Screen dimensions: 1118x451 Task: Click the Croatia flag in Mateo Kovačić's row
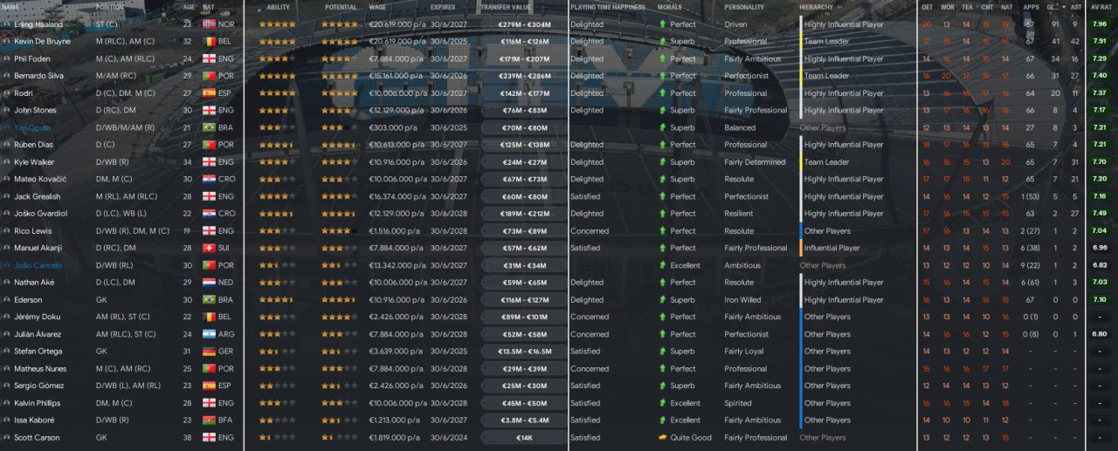click(208, 180)
